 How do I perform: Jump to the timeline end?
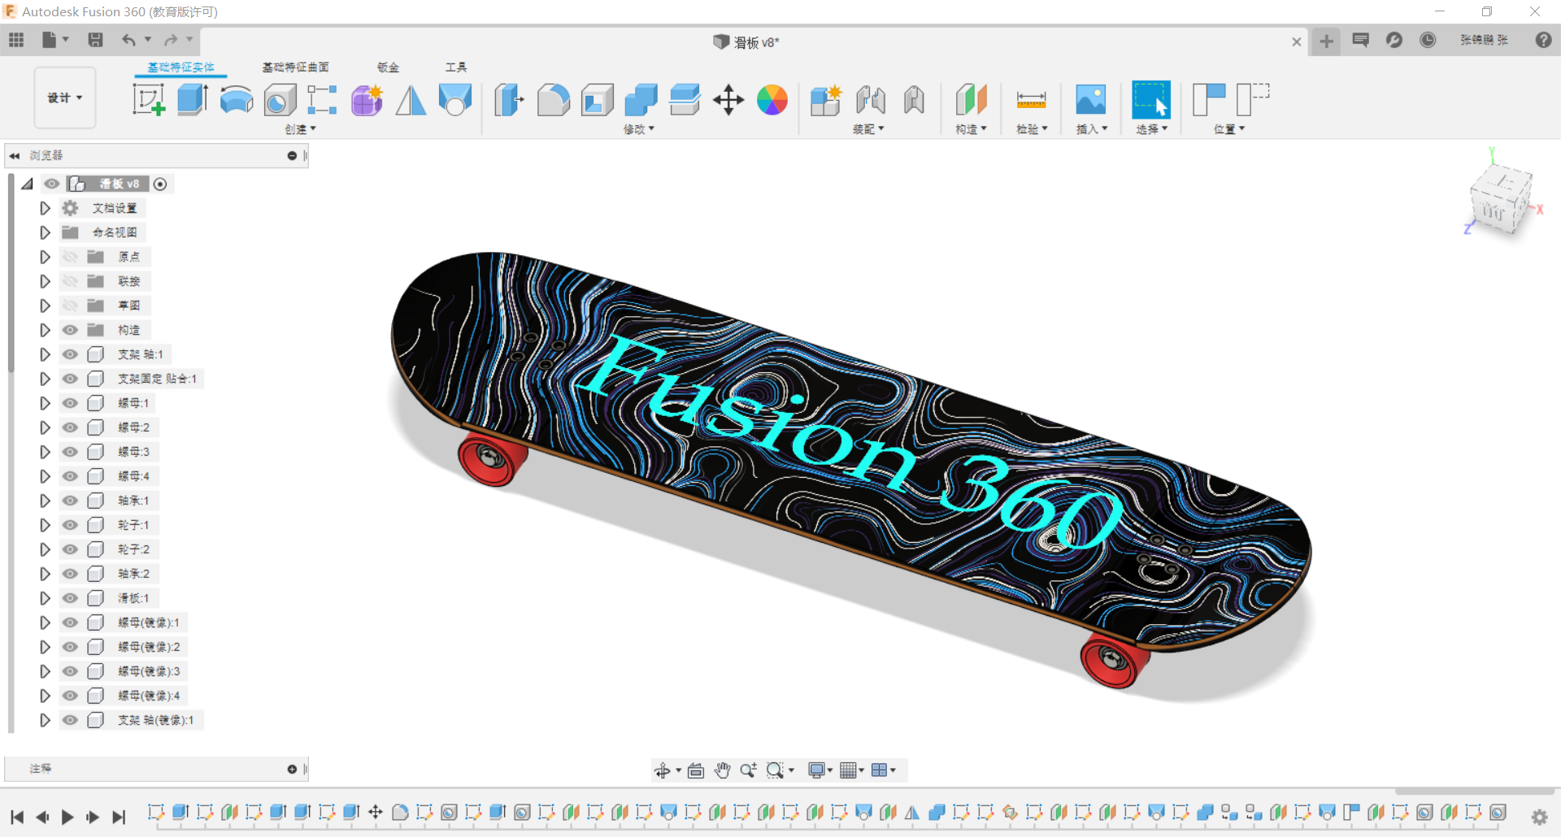pyautogui.click(x=119, y=817)
